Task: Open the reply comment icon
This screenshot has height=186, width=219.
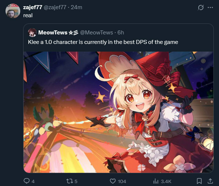Action: pos(27,181)
